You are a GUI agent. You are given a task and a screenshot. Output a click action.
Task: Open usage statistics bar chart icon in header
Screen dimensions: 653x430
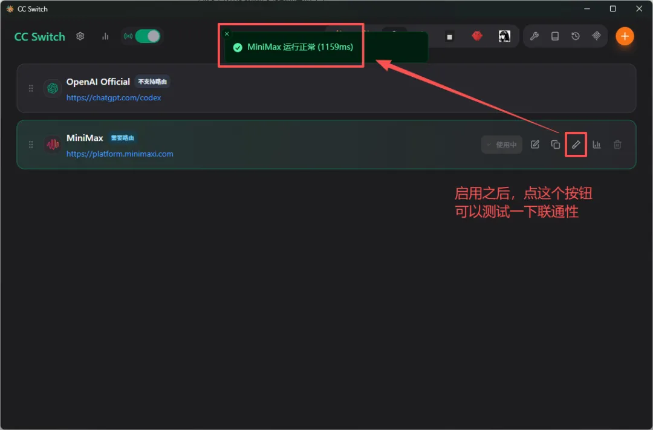coord(105,36)
